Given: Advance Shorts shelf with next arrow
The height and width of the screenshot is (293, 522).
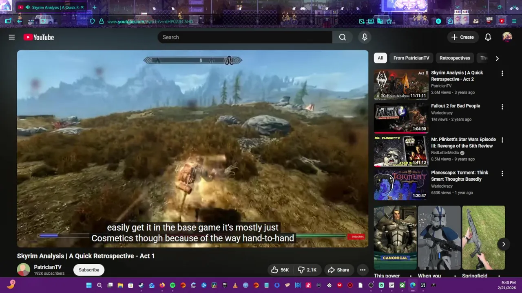Looking at the screenshot, I should (504, 244).
